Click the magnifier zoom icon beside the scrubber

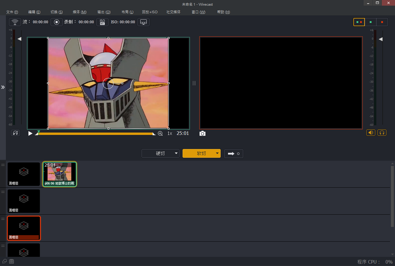click(x=160, y=133)
